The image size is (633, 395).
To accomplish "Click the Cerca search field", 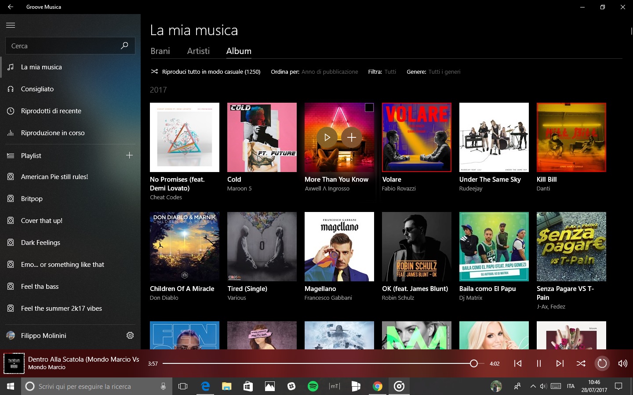I will pos(70,46).
